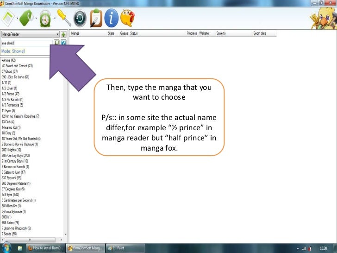The width and height of the screenshot is (337, 253).
Task: Select 1/2 Prince (47) entry
Action: [x=11, y=94]
